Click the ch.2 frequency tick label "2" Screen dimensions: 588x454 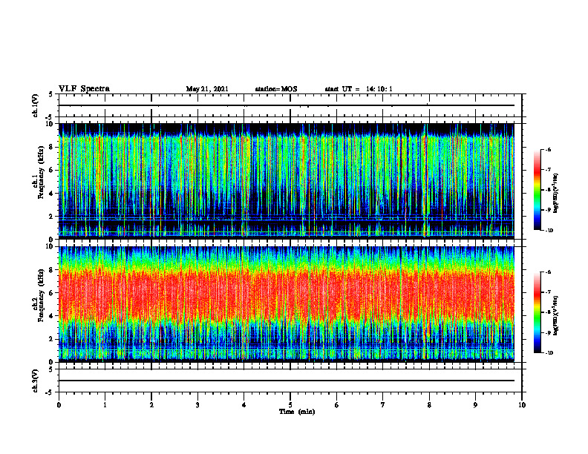pos(52,339)
